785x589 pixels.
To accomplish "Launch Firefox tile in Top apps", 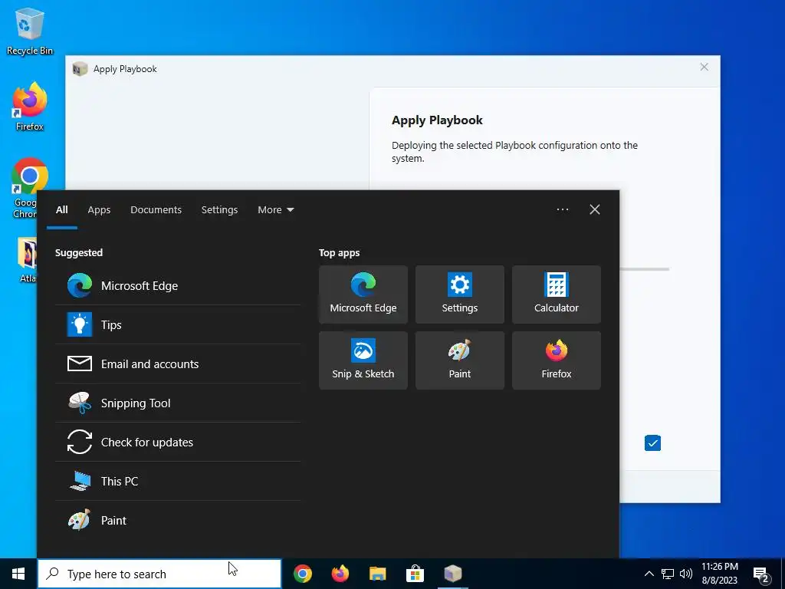I will point(557,360).
